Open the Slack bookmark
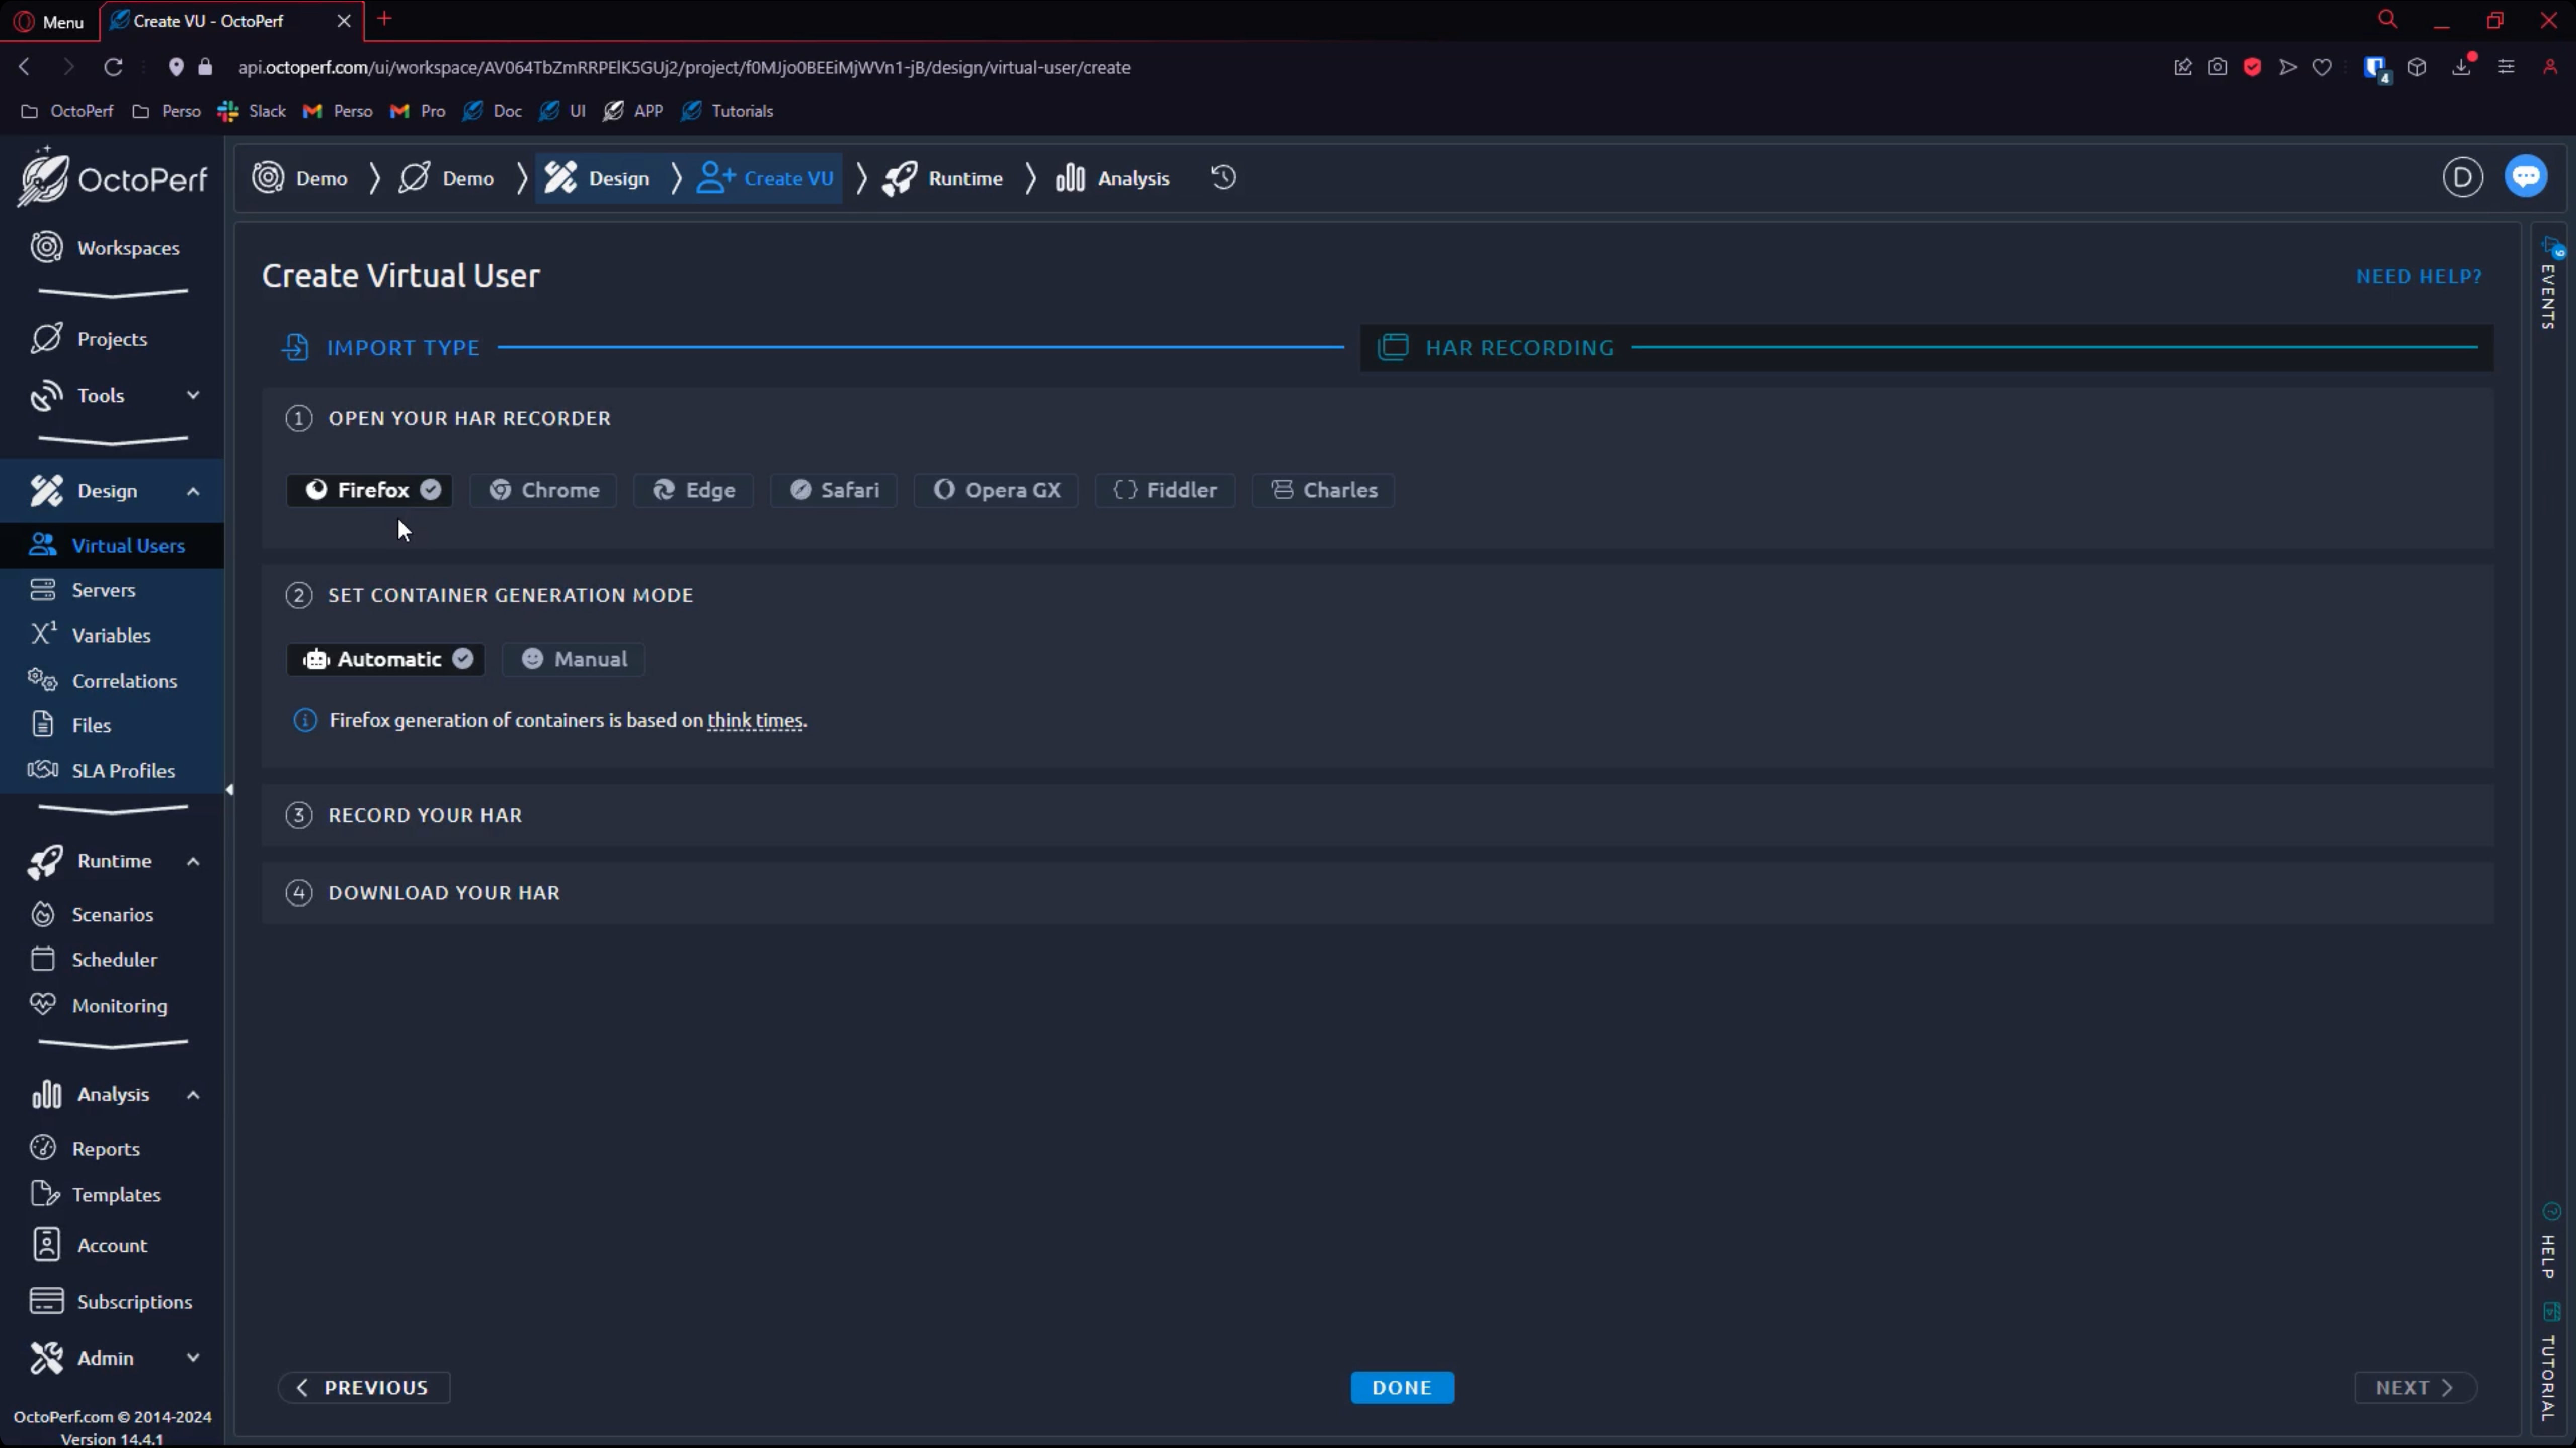Image resolution: width=2576 pixels, height=1448 pixels. pyautogui.click(x=252, y=111)
